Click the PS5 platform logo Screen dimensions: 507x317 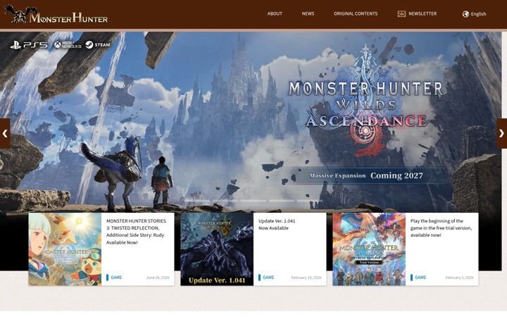click(x=29, y=45)
